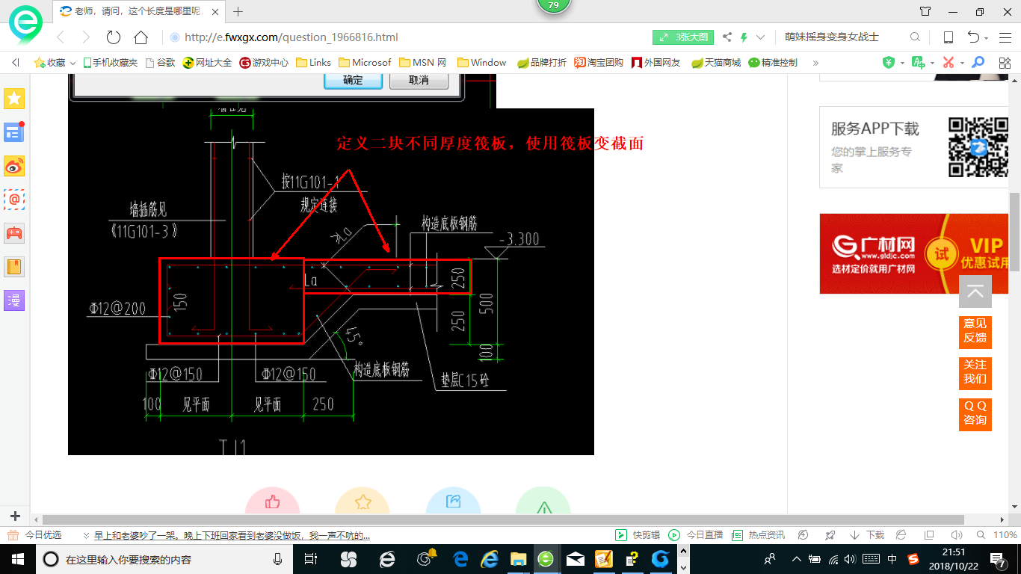Click the 意见反馈 orange button
1021x574 pixels.
pos(975,331)
